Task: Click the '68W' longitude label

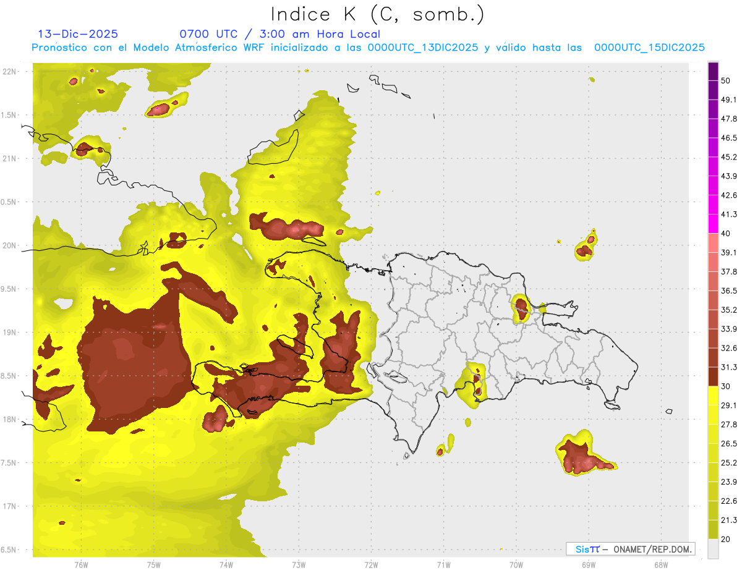Action: pos(660,565)
